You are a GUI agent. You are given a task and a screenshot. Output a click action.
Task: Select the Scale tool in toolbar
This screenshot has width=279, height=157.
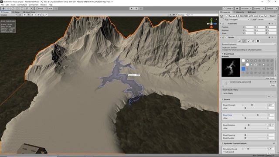point(17,8)
